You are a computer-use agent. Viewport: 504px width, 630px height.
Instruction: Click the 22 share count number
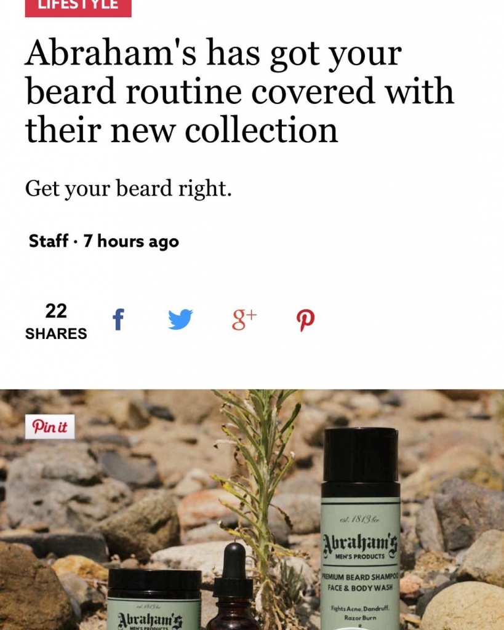[x=56, y=311]
